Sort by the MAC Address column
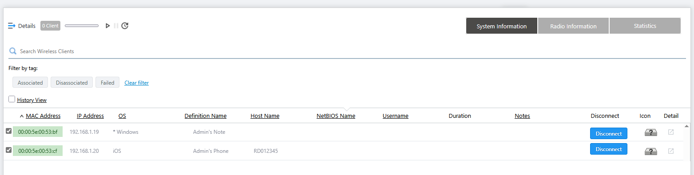The image size is (694, 175). pyautogui.click(x=43, y=116)
